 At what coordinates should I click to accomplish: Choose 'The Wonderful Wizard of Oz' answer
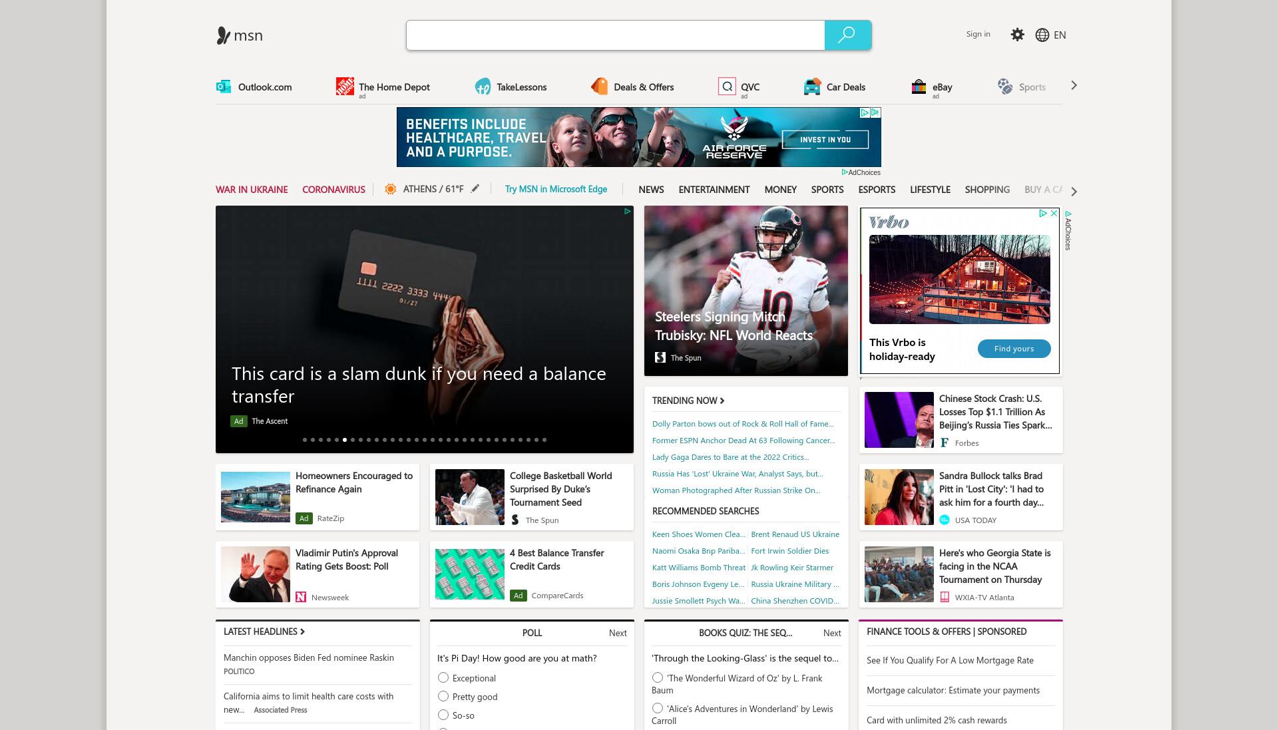[658, 677]
